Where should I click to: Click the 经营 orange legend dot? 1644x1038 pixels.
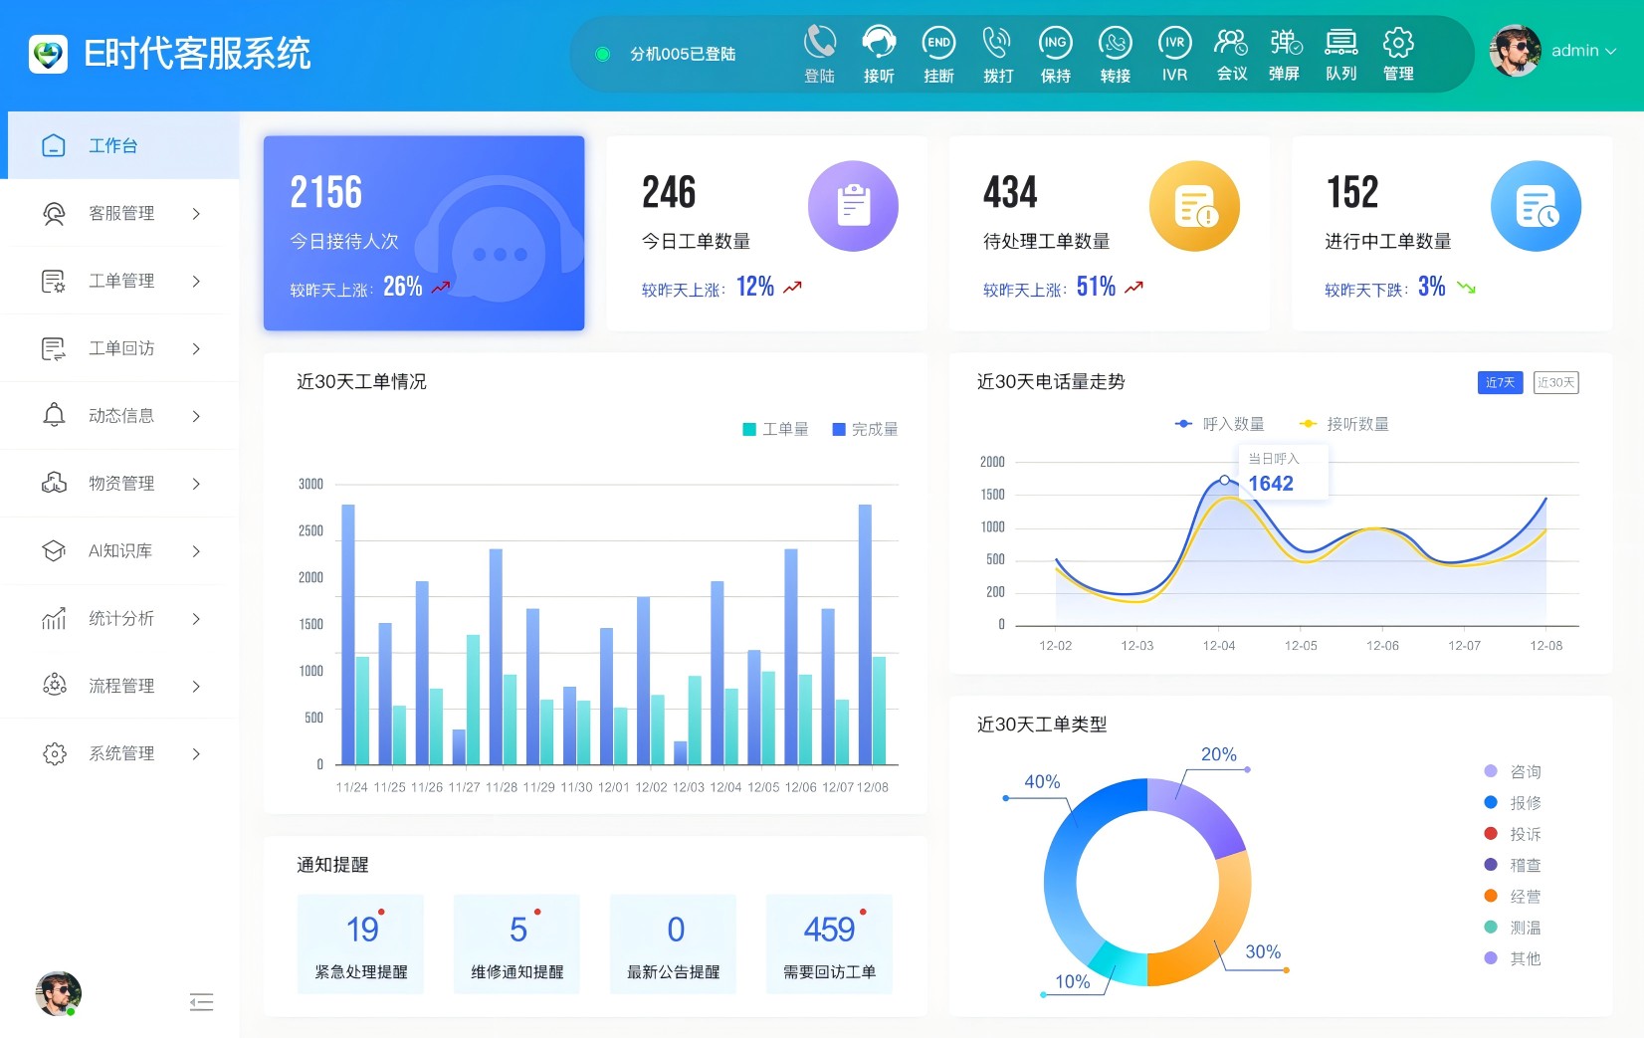point(1491,896)
